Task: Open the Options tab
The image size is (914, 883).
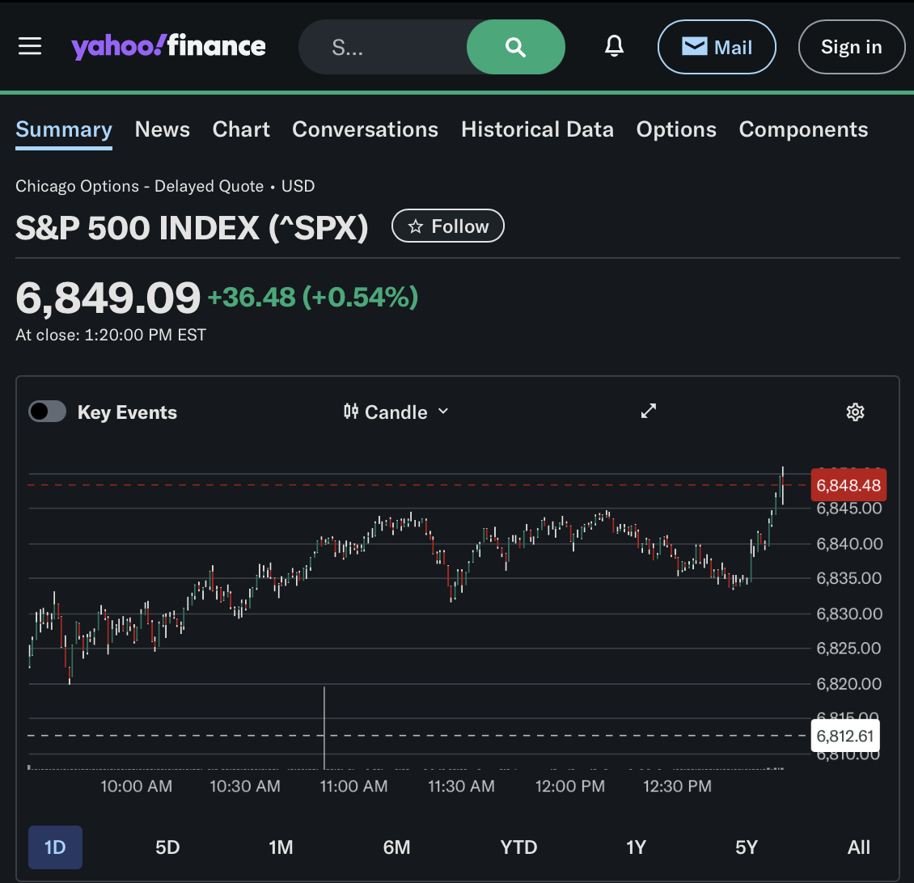Action: (676, 129)
